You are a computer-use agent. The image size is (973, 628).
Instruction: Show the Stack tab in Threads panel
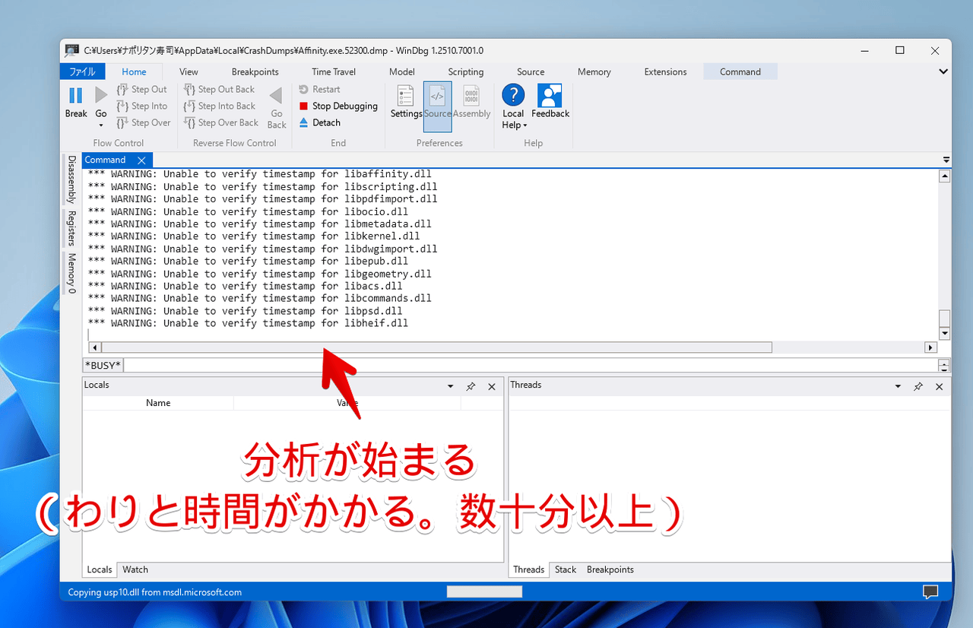click(x=565, y=569)
